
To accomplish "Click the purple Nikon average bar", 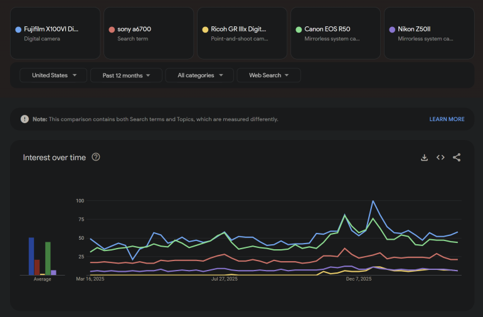I will pyautogui.click(x=53, y=272).
